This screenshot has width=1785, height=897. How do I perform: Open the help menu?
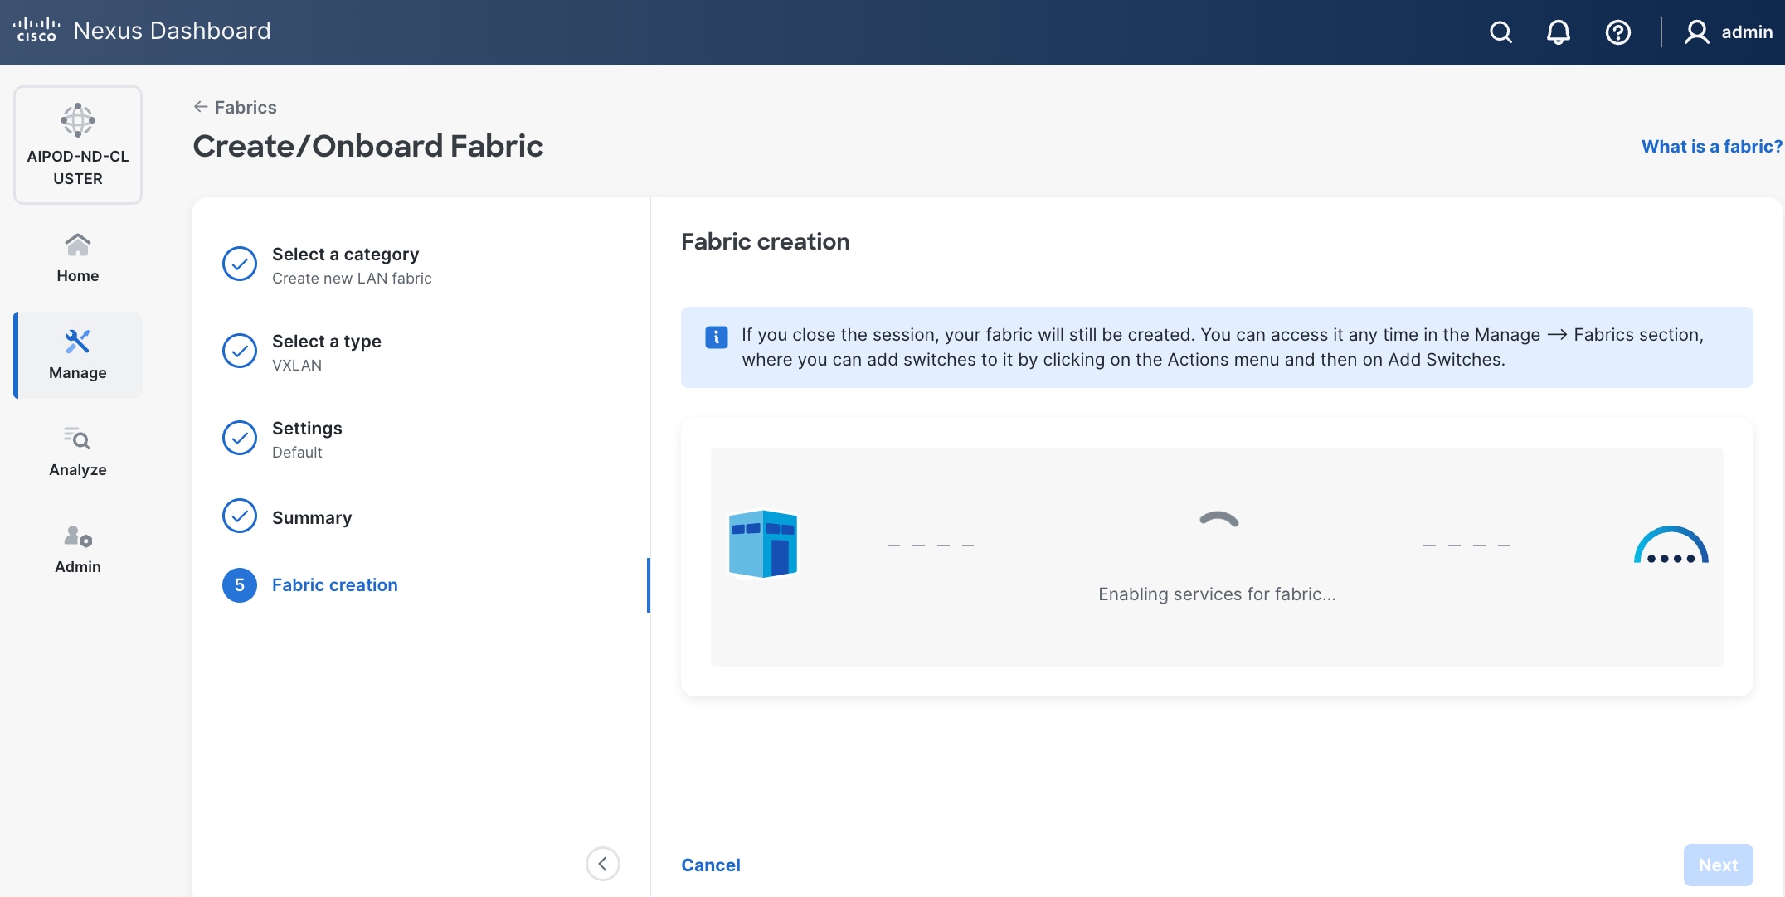point(1617,32)
